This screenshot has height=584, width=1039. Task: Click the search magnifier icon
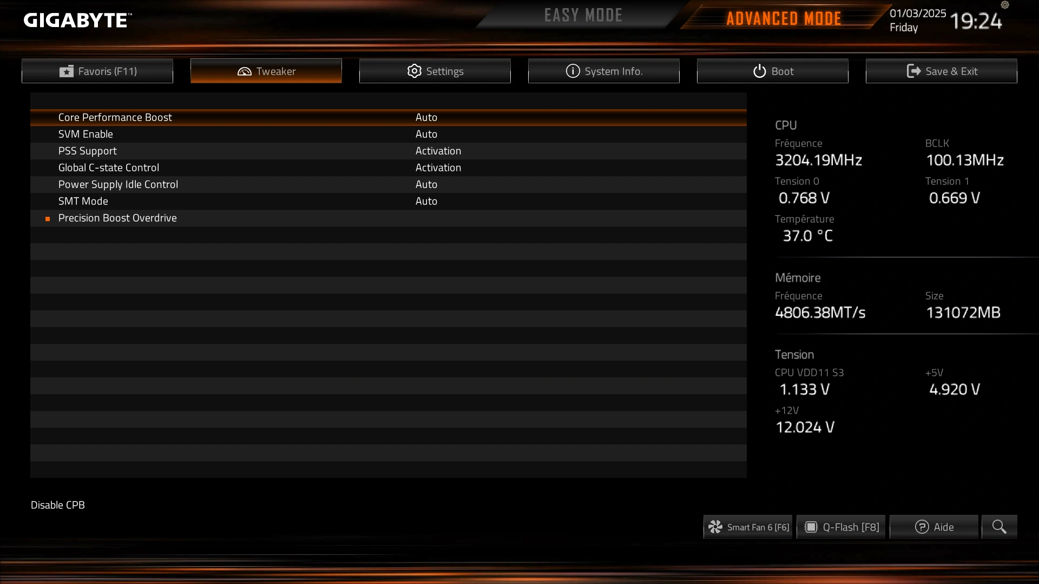click(999, 527)
